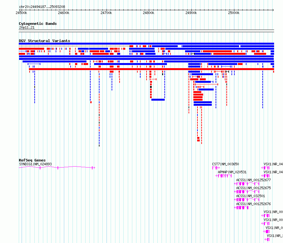Click the 24600k ruler tick label
The width and height of the screenshot is (283, 243).
64,13
